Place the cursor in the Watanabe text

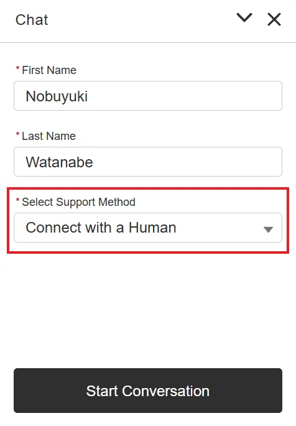59,162
